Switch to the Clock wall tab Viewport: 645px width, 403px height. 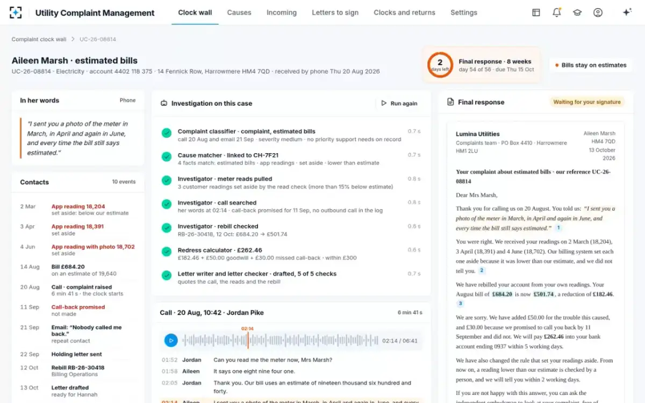195,12
